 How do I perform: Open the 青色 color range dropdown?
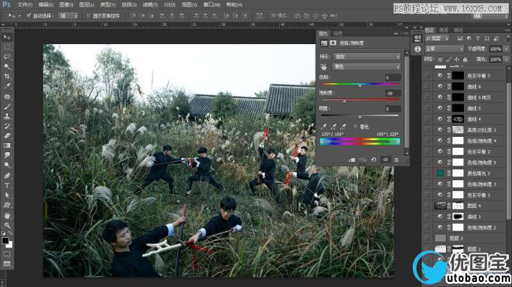367,67
